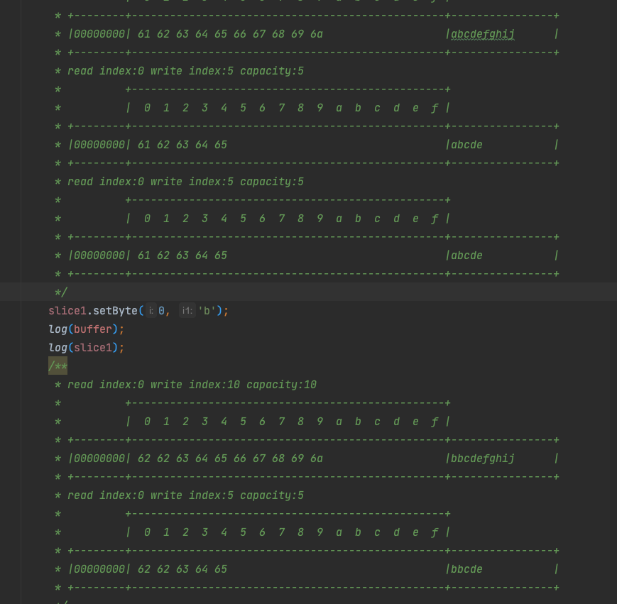This screenshot has width=617, height=604.
Task: Click the underlined abcdefghij text
Action: [x=483, y=34]
